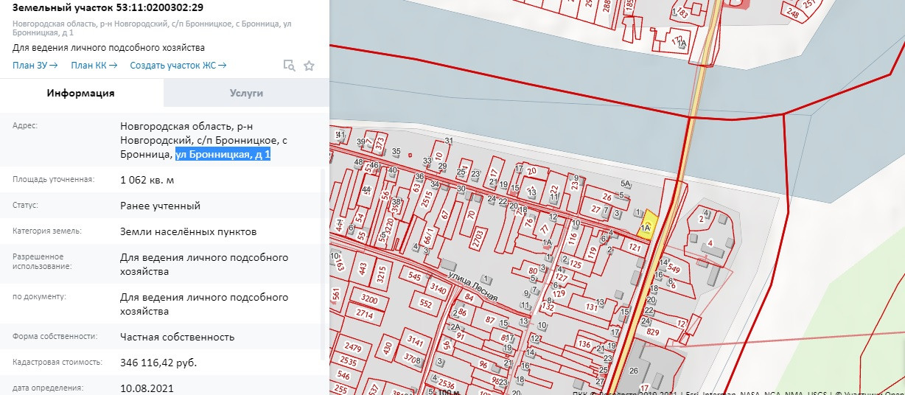Click map parcel labeled 443

pyautogui.click(x=363, y=271)
